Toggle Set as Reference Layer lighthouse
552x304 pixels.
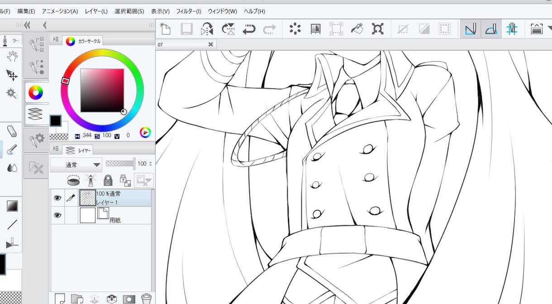[91, 180]
